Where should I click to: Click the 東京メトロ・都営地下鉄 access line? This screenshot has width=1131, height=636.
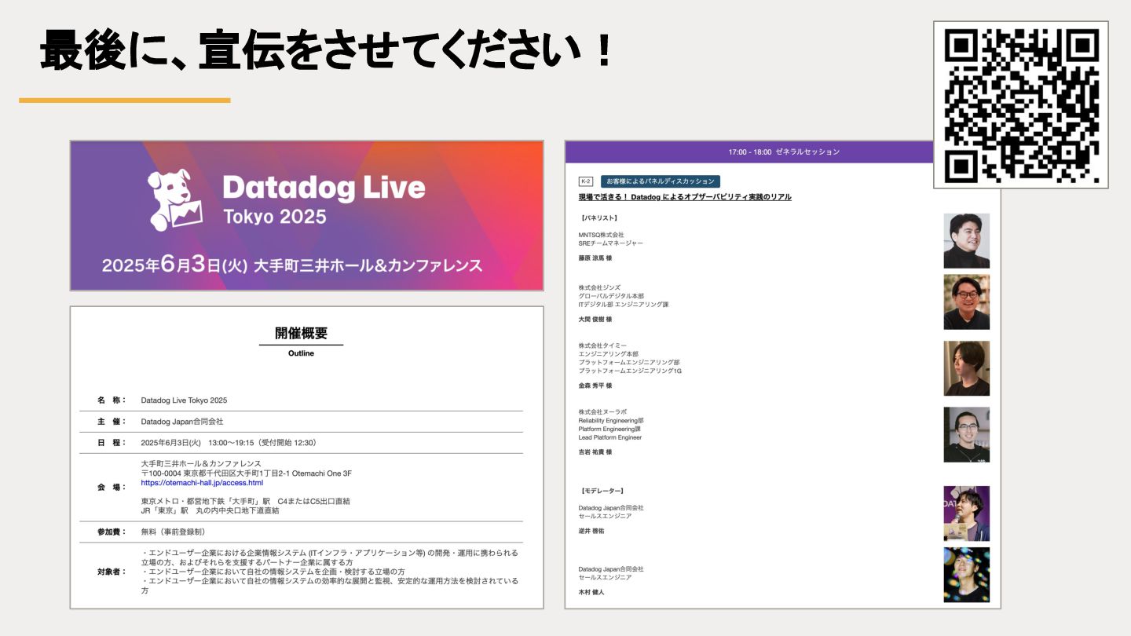pos(245,501)
